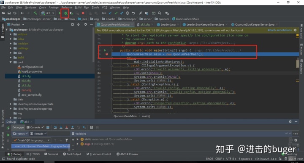The image size is (304, 163).
Task: Click the Open folder icon in toolbar
Action: [x=3, y=13]
